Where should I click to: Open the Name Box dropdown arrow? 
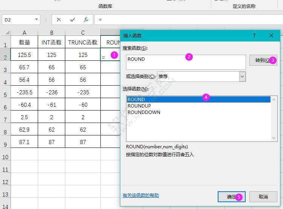click(37, 20)
